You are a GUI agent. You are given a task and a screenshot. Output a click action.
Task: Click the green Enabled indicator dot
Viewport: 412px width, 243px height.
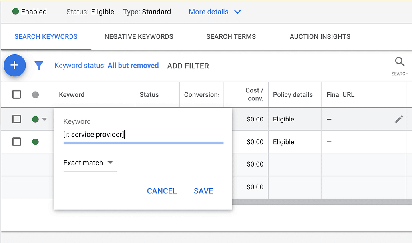[15, 12]
